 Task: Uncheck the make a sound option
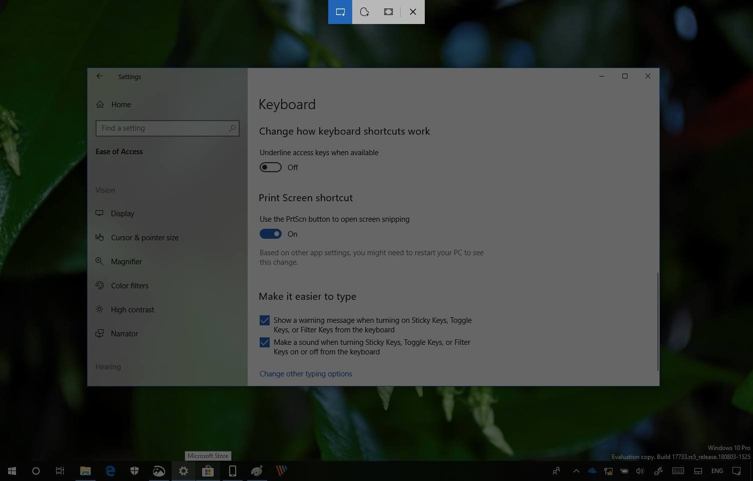[264, 342]
